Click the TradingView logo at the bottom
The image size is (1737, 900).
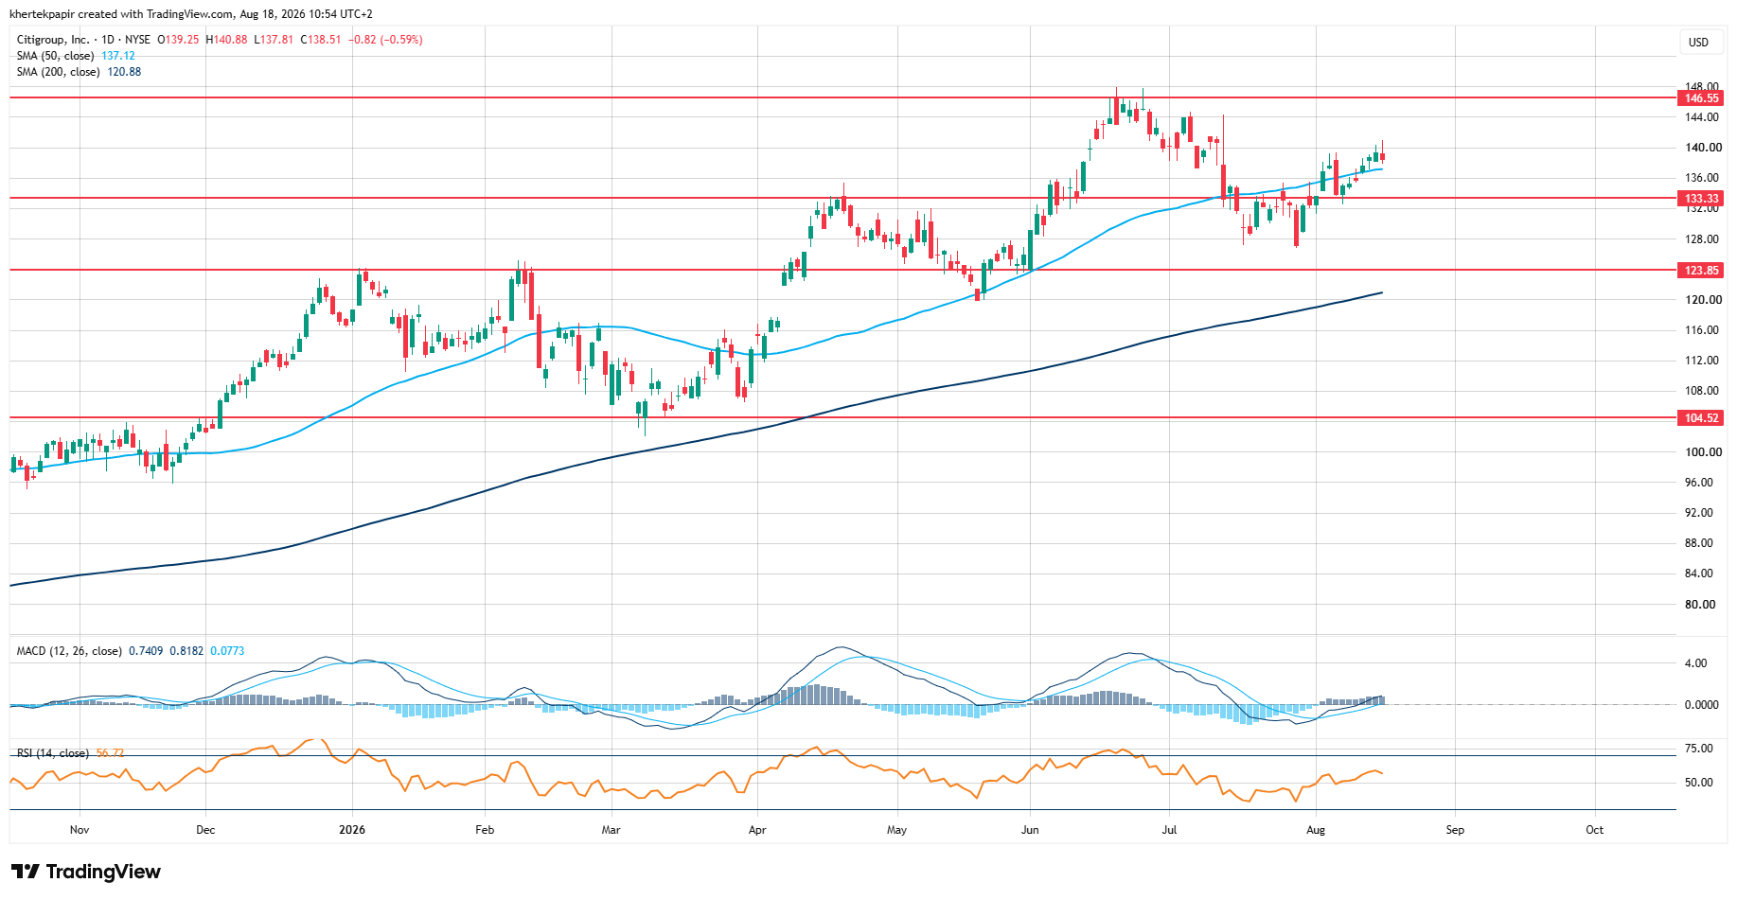pos(86,872)
